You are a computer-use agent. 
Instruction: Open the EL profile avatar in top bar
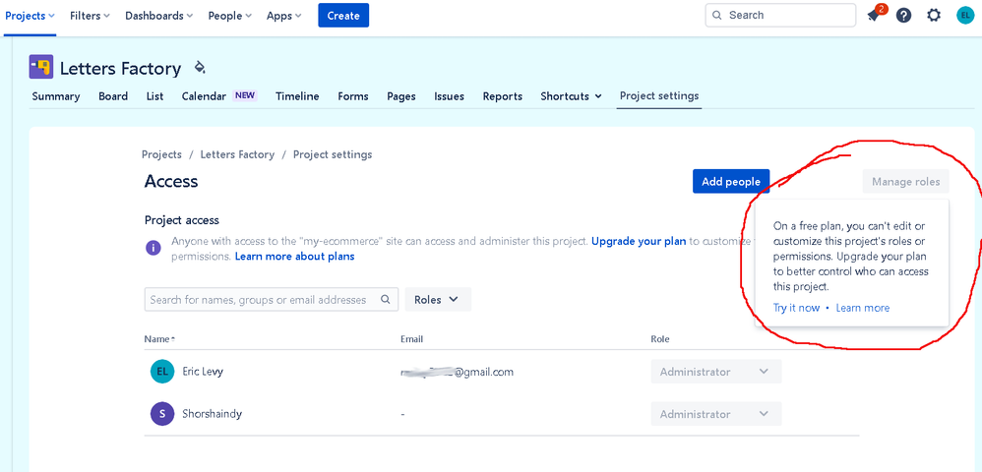point(964,15)
